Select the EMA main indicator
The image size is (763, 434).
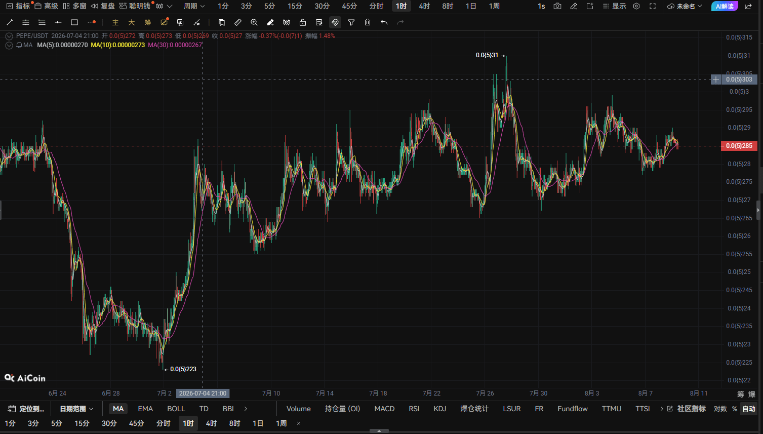coord(145,409)
